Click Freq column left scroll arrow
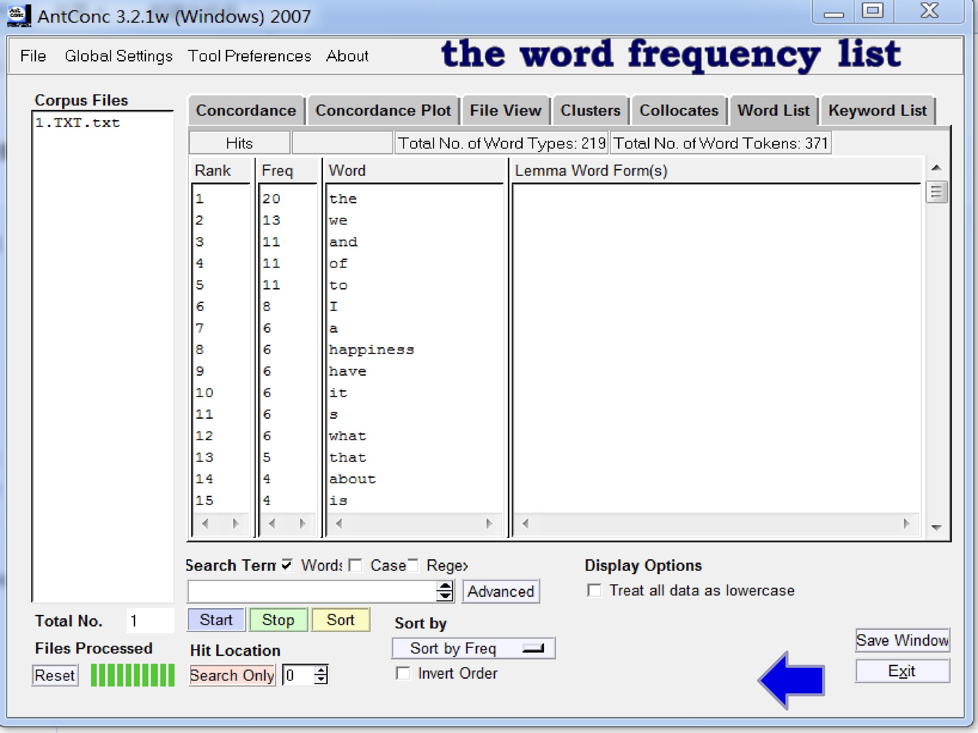Viewport: 978px width, 733px height. tap(272, 524)
